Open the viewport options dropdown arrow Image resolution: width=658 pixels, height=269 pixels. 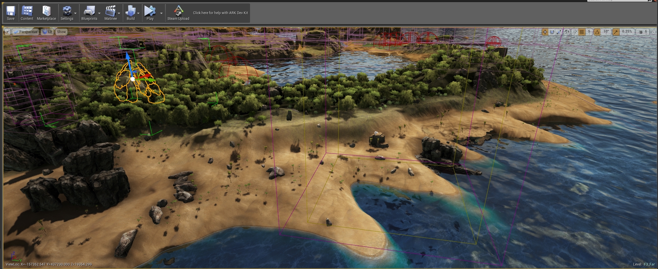(x=7, y=32)
